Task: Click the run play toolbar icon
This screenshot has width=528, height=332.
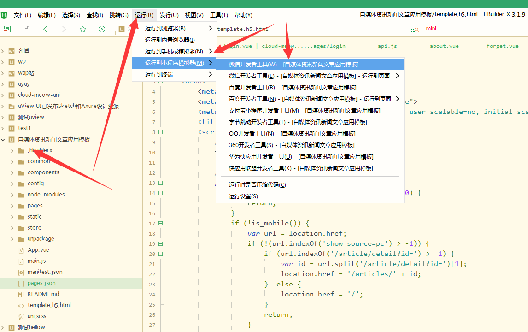Action: point(102,29)
